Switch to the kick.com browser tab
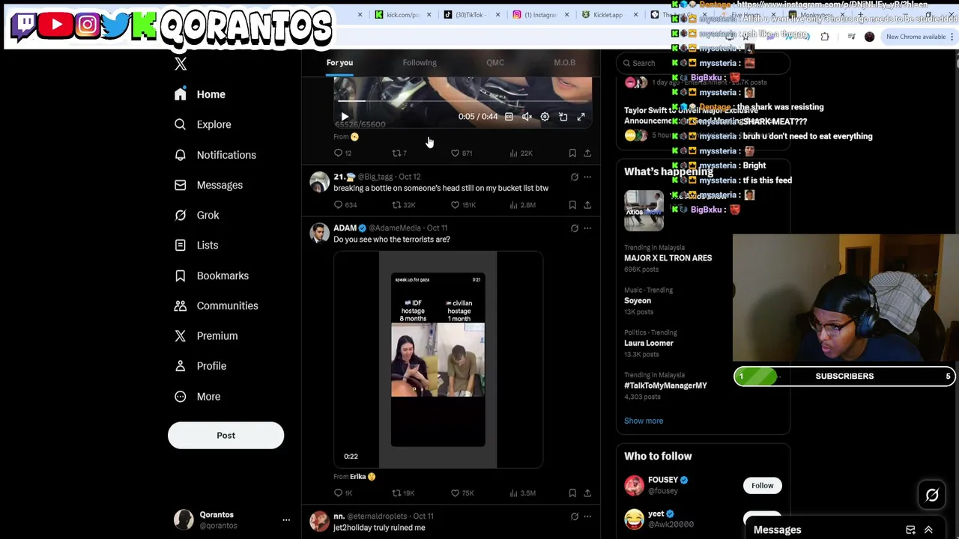The image size is (959, 539). 402,15
